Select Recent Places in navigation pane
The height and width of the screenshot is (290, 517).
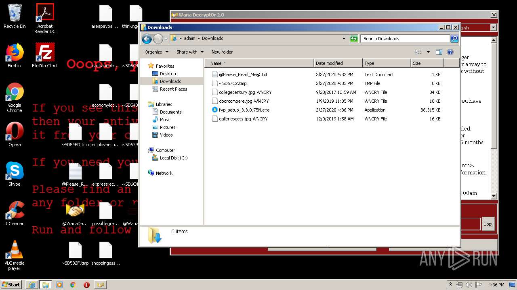point(173,89)
